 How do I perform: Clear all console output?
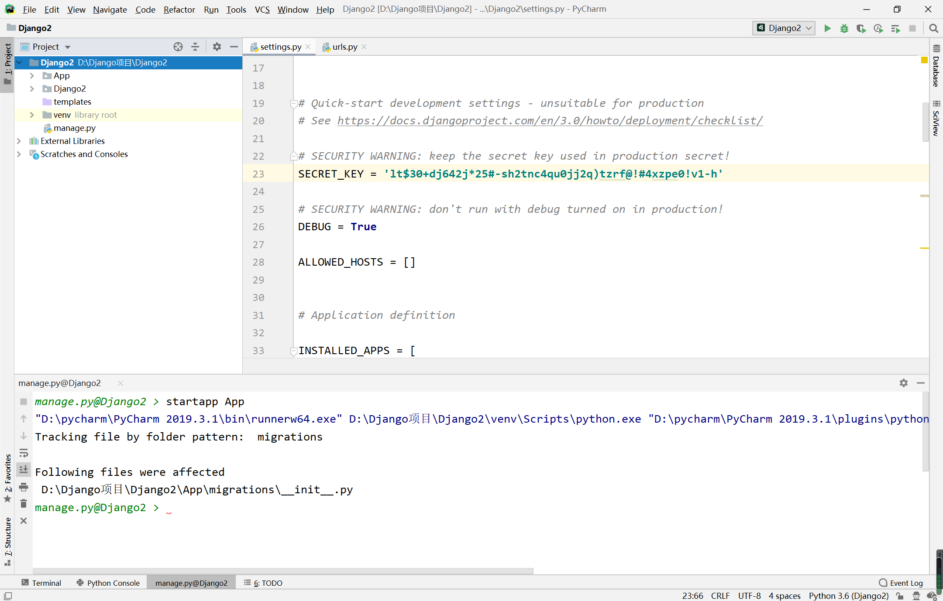24,504
